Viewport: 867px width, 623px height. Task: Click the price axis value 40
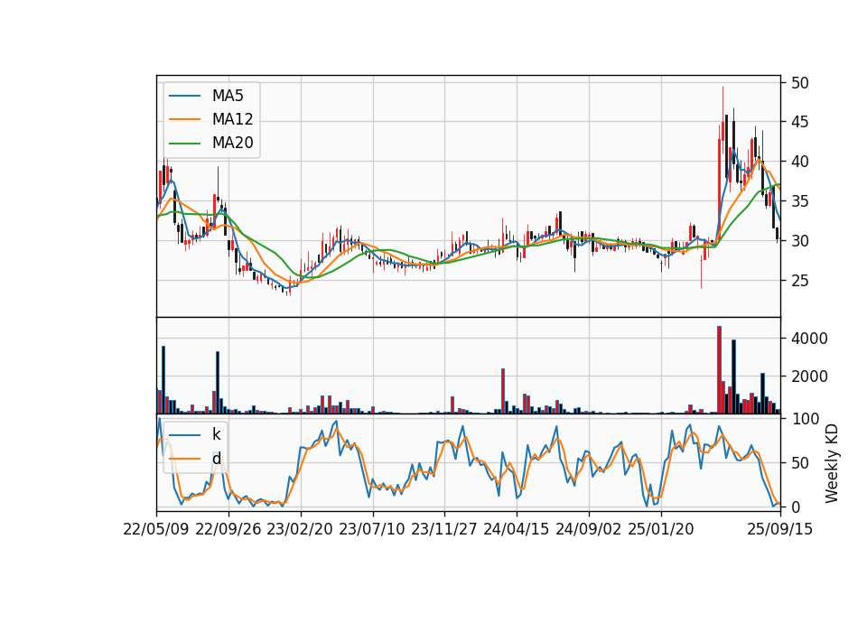coord(799,162)
